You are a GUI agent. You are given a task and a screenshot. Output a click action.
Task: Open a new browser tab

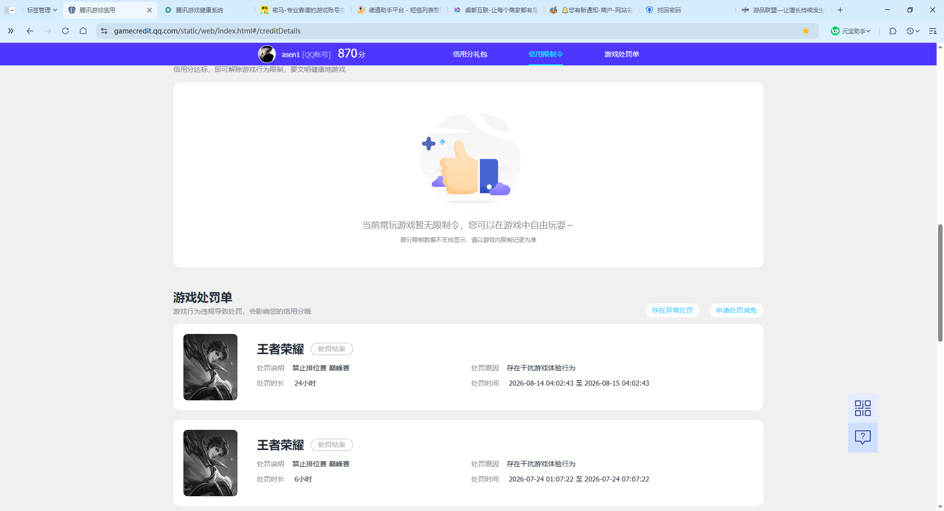point(840,10)
